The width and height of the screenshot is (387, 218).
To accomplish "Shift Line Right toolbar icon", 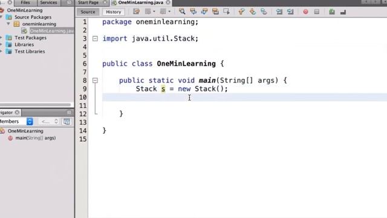I will click(x=290, y=12).
